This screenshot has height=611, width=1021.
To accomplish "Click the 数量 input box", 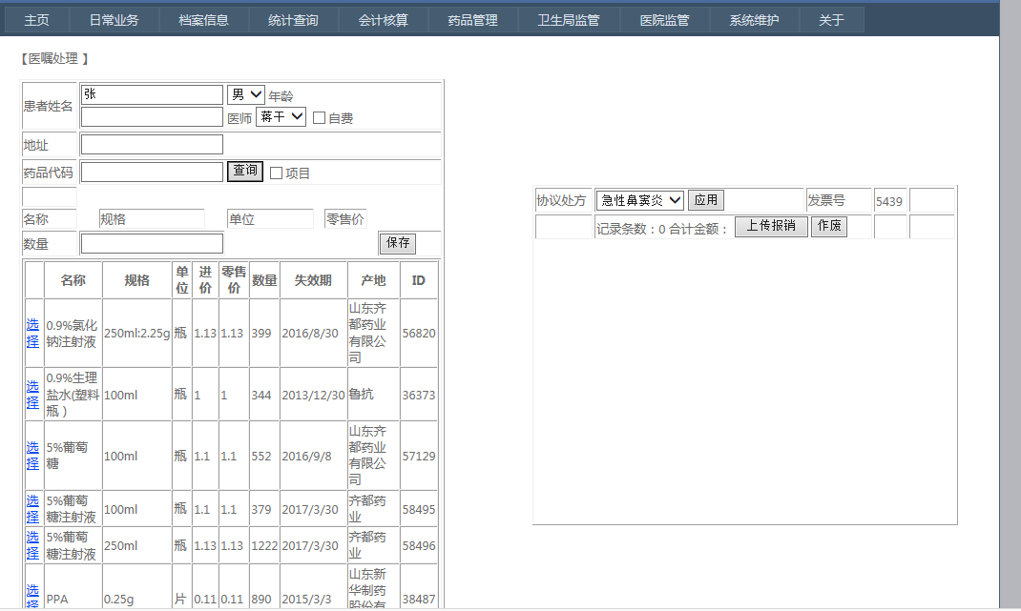I will (152, 244).
